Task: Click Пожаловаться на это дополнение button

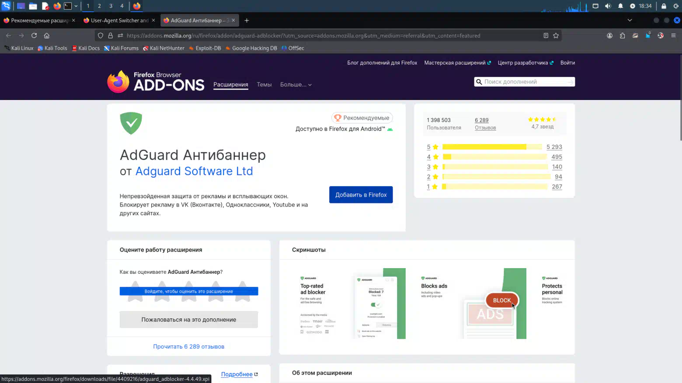Action: pos(189,320)
